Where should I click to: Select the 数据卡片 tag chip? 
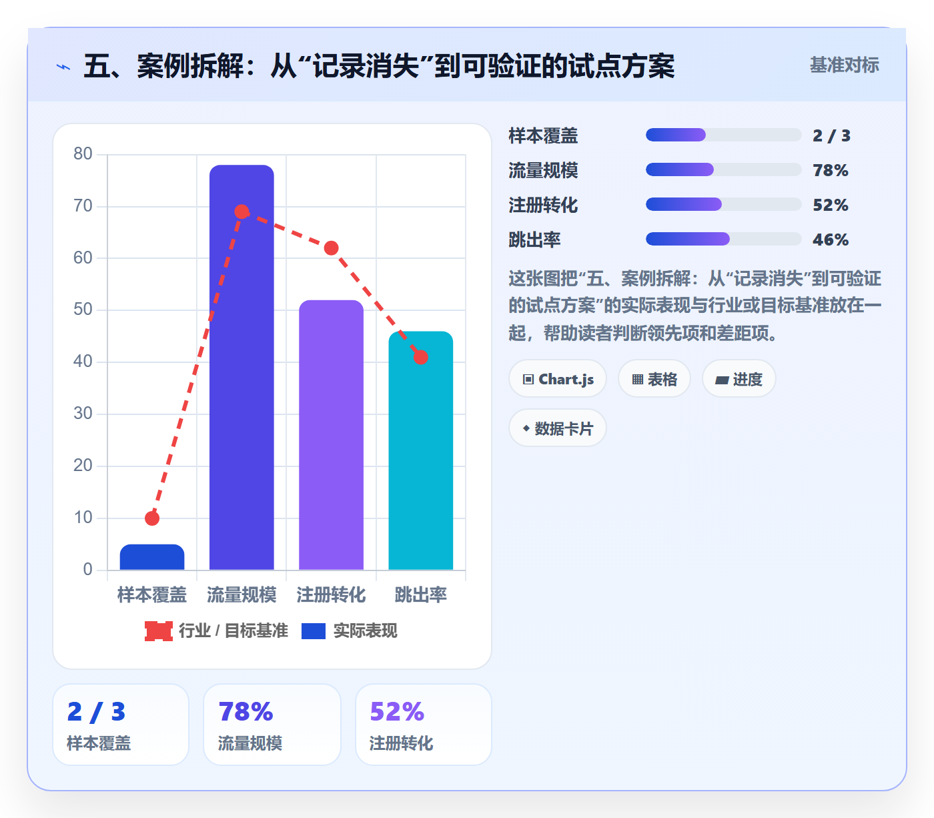click(x=558, y=428)
